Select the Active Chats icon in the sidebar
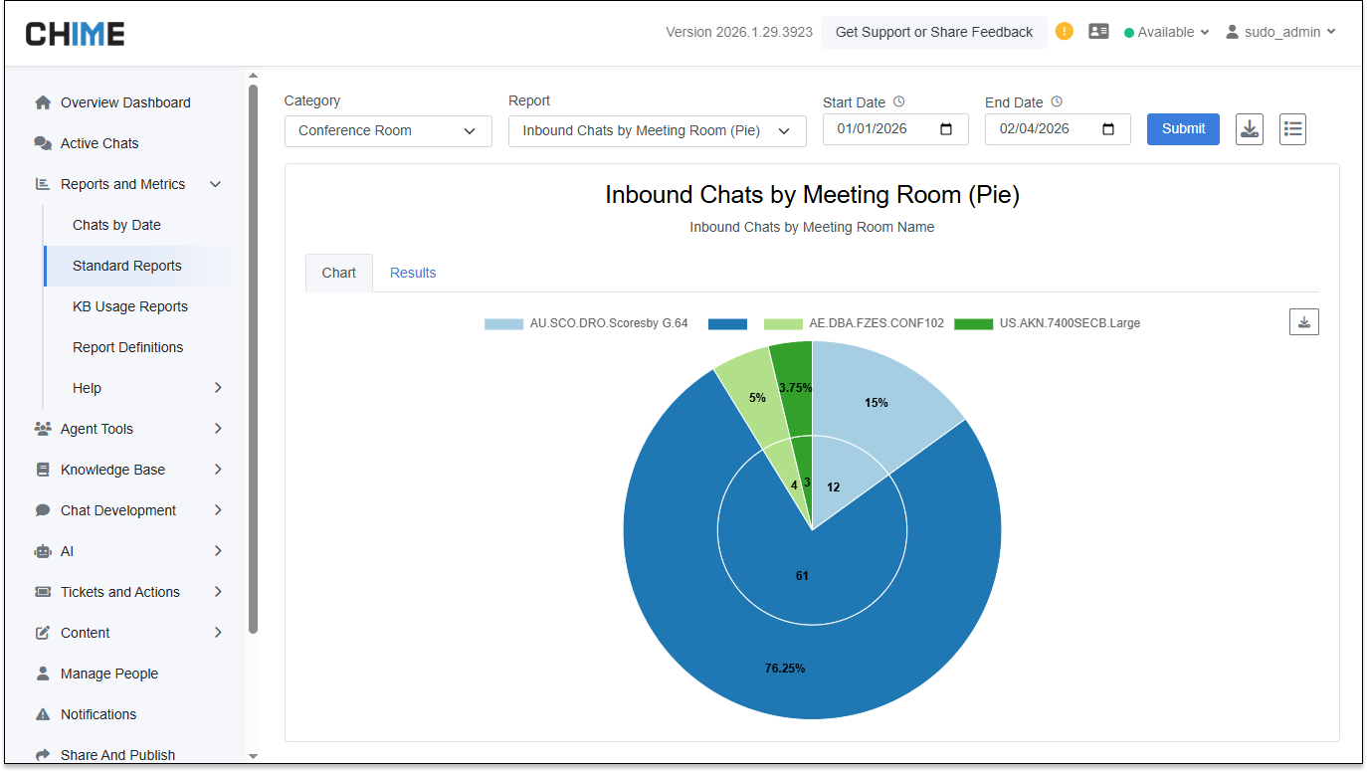Screen dimensions: 1367x772 [42, 143]
